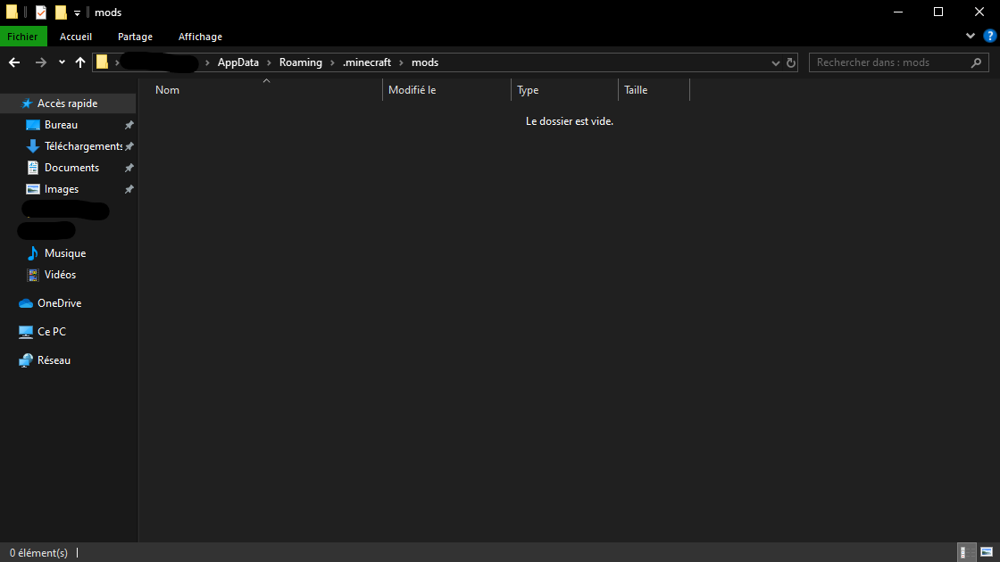Go back with the left arrow button
This screenshot has width=1000, height=562.
click(x=14, y=62)
